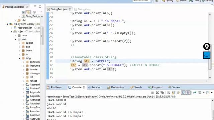The image size is (214, 120).
Task: Remove the launch from console
Action: pos(157,93)
